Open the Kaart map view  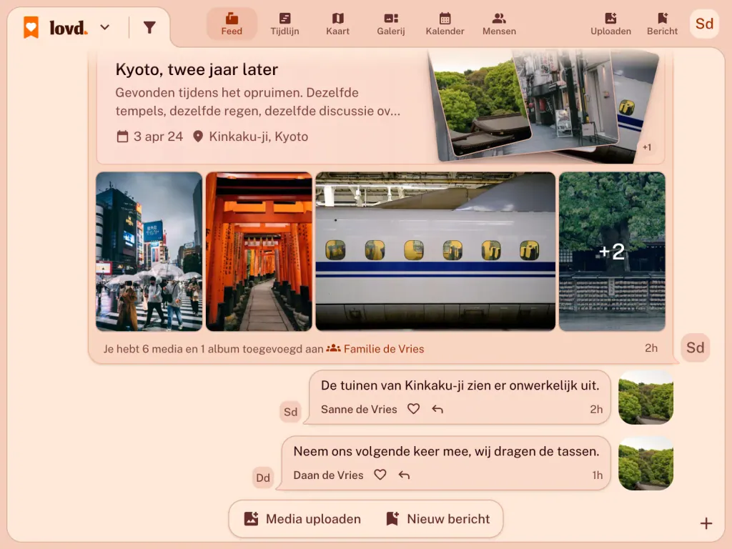tap(337, 24)
